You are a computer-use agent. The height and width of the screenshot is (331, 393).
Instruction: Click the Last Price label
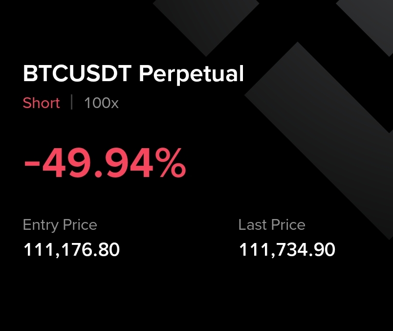click(x=272, y=225)
